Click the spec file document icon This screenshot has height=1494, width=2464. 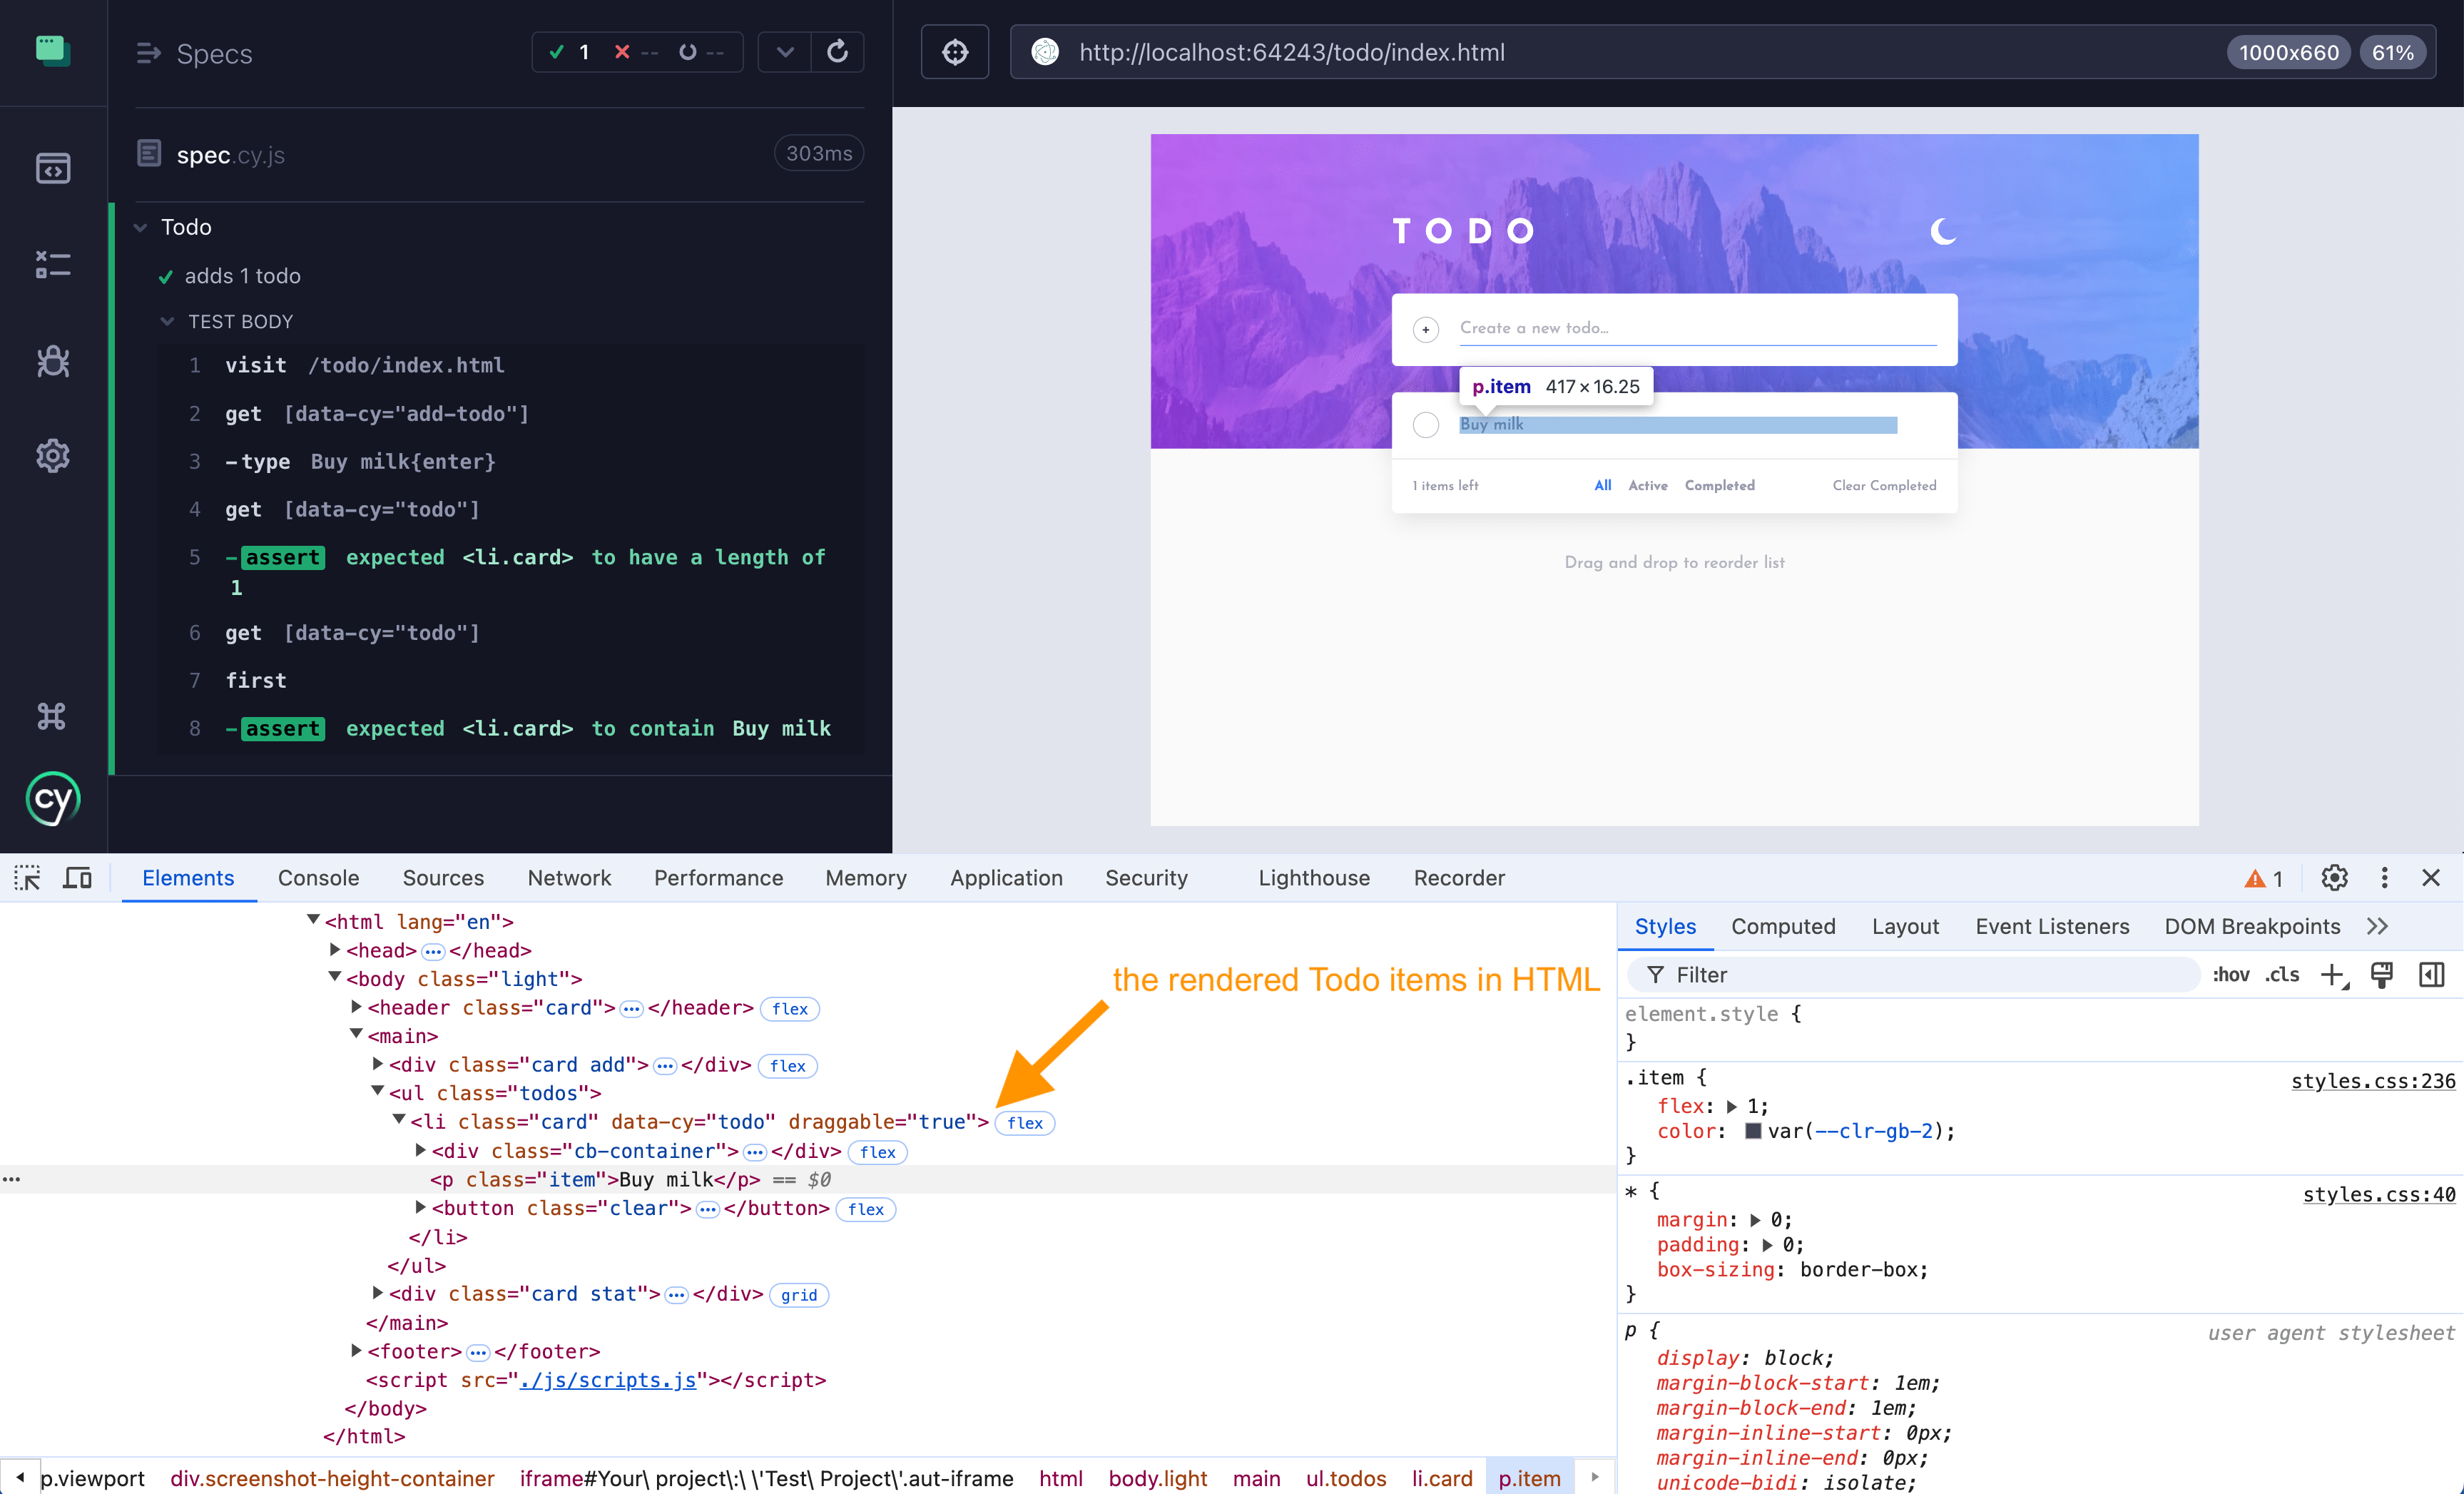(149, 153)
